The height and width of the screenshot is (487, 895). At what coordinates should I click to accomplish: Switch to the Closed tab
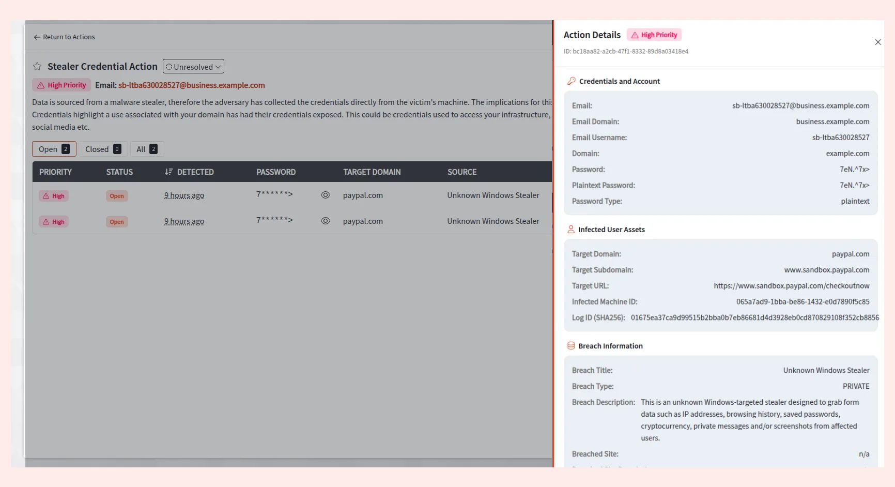coord(103,149)
